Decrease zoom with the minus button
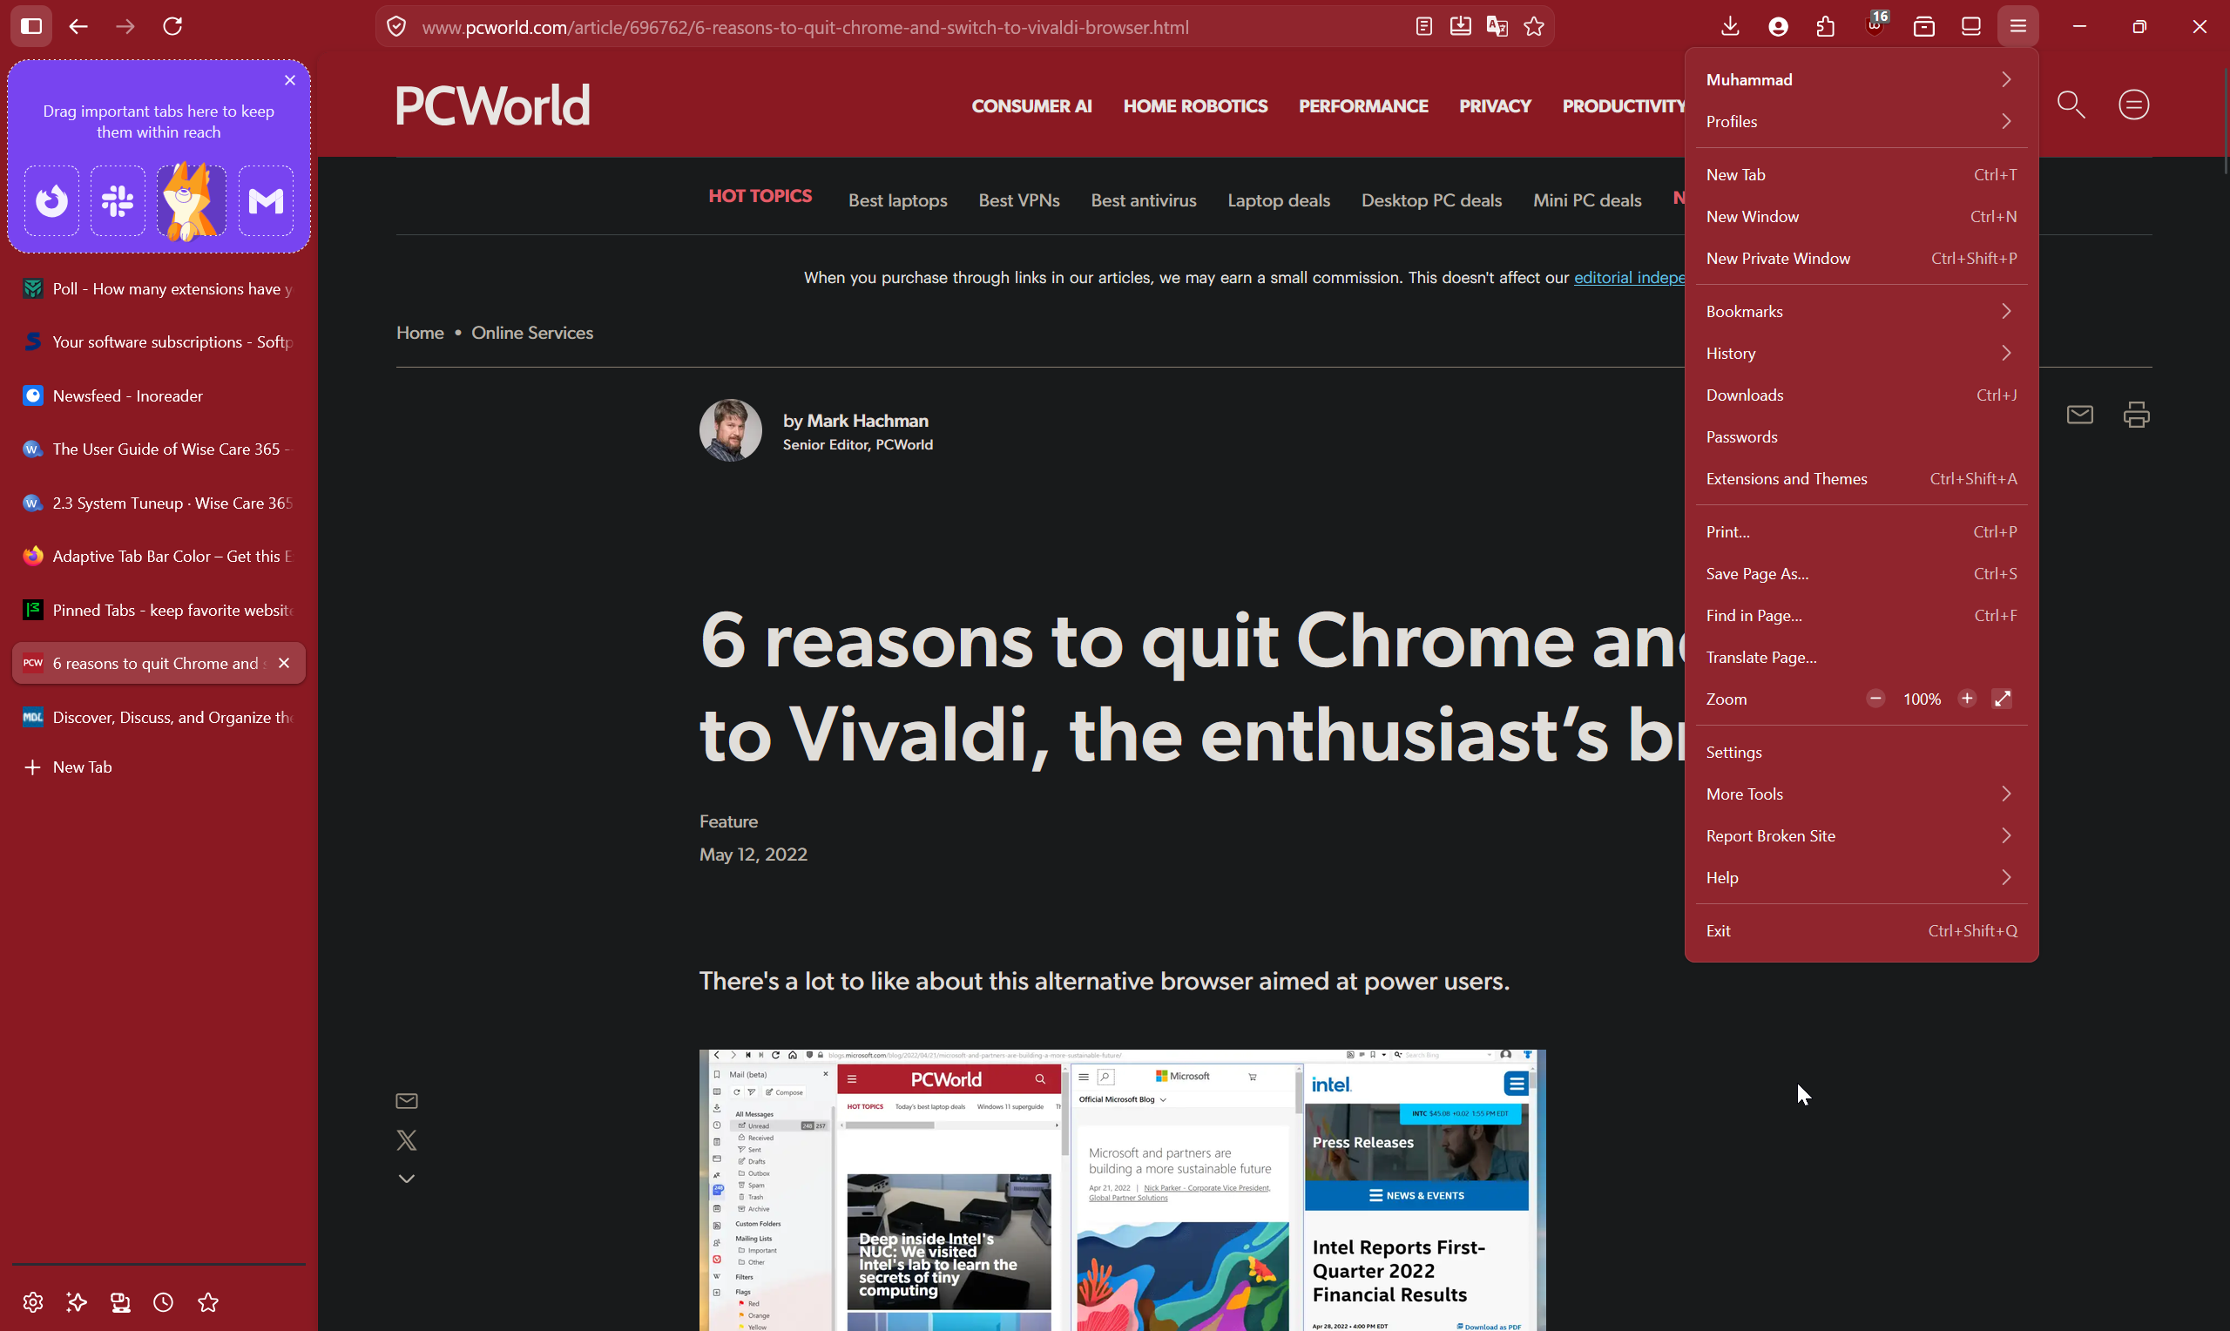 1875,699
